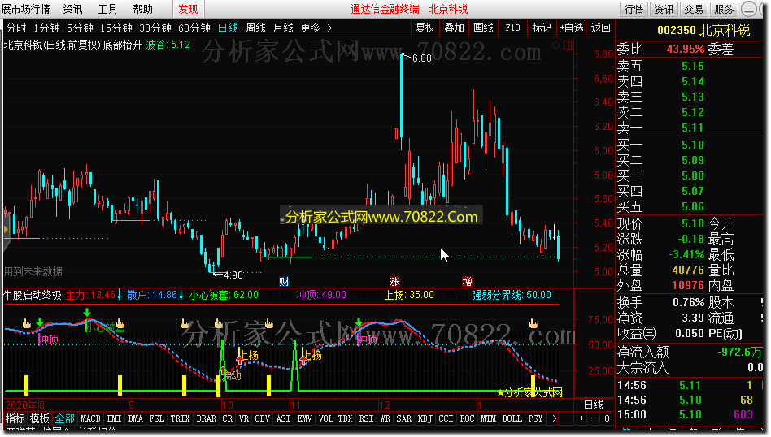Select the 周线 weekly period
Image resolution: width=771 pixels, height=437 pixels.
tap(255, 28)
